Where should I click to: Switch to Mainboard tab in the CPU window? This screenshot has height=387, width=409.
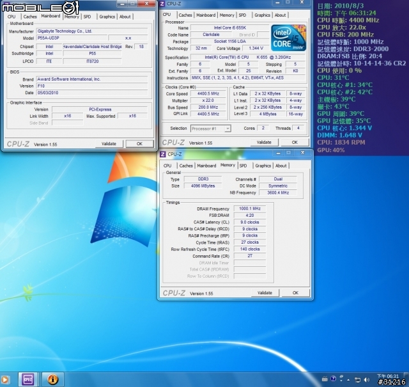tap(206, 15)
